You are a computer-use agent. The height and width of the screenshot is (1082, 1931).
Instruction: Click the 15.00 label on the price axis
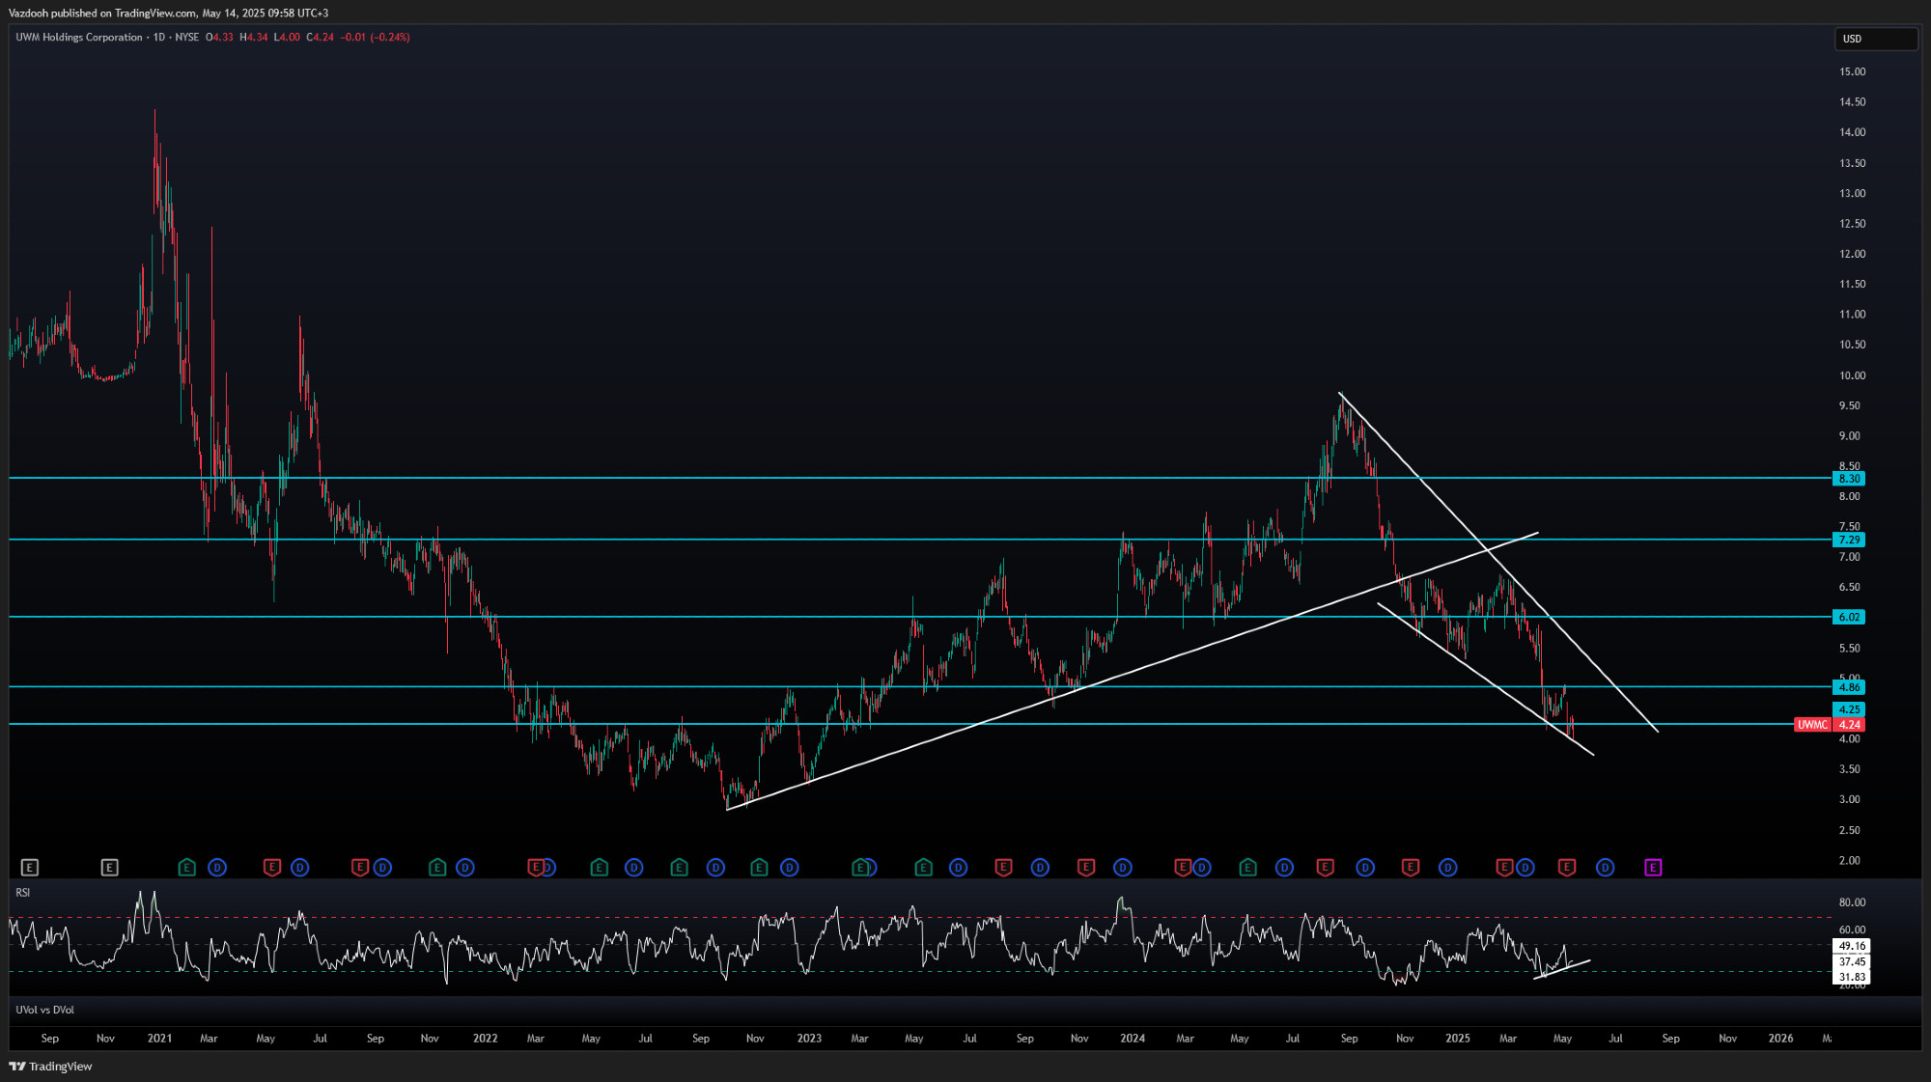click(1852, 71)
